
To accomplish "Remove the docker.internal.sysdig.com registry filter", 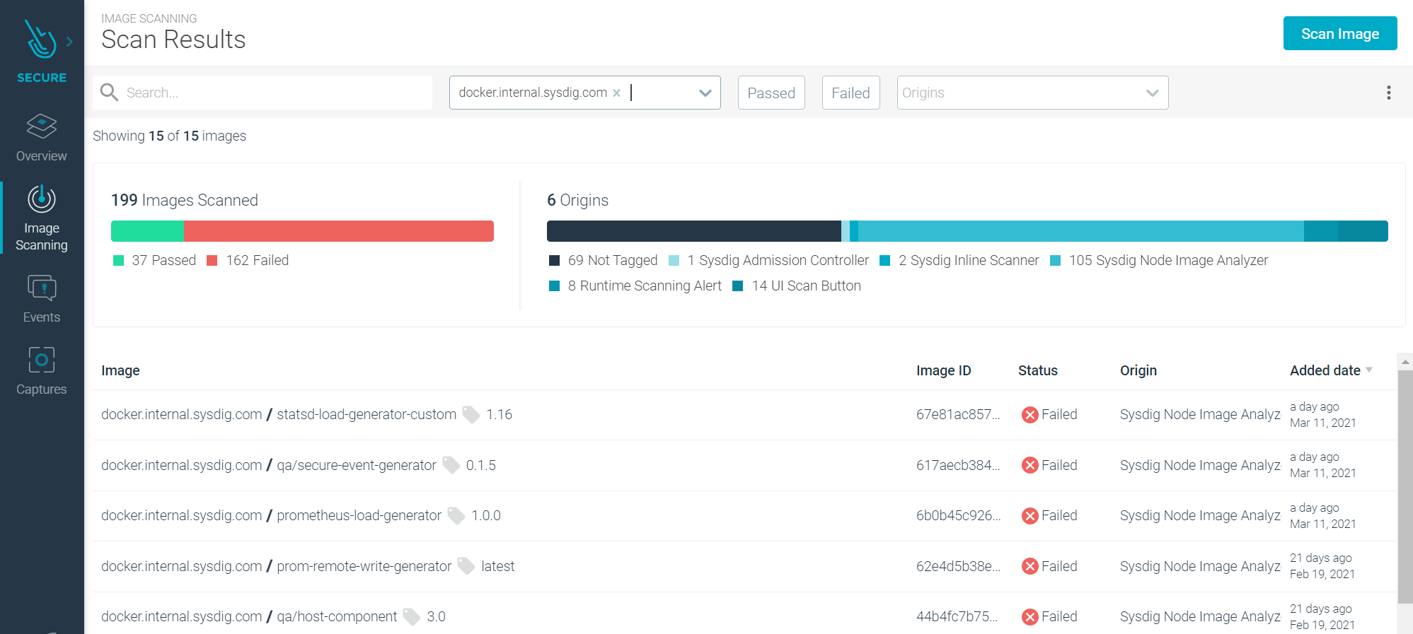I will point(617,93).
